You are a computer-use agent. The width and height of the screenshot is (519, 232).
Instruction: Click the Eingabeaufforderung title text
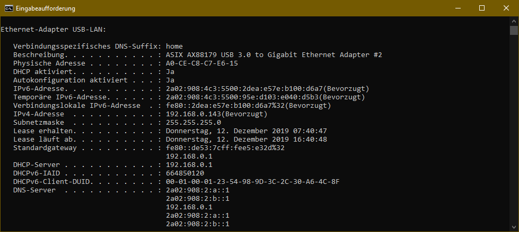tap(45, 8)
